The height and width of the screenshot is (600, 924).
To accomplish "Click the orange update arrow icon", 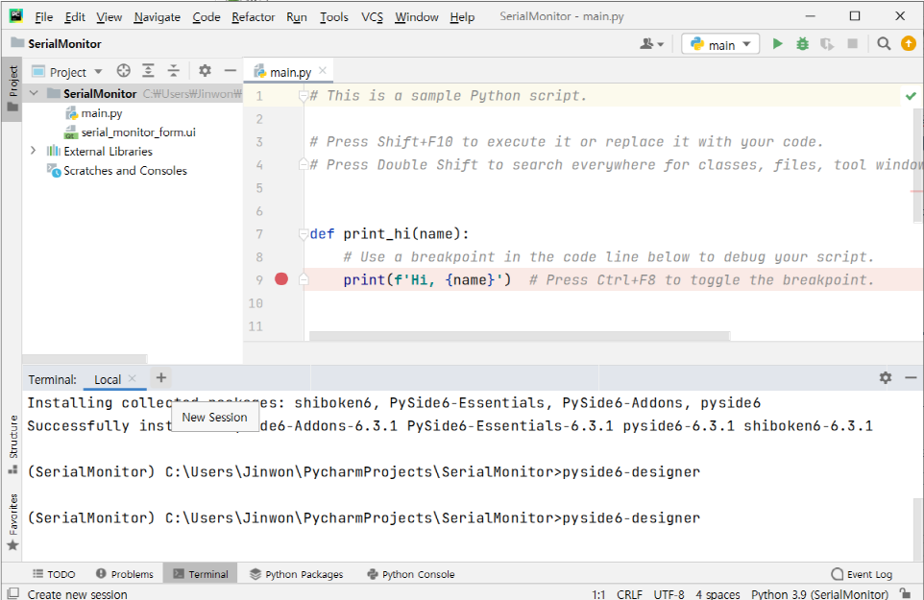I will [x=909, y=43].
